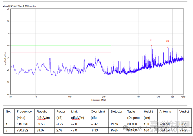This screenshot has height=136, width=193.
Task: Click the level (dBuV/m) y-axis label
Action: 5,58
